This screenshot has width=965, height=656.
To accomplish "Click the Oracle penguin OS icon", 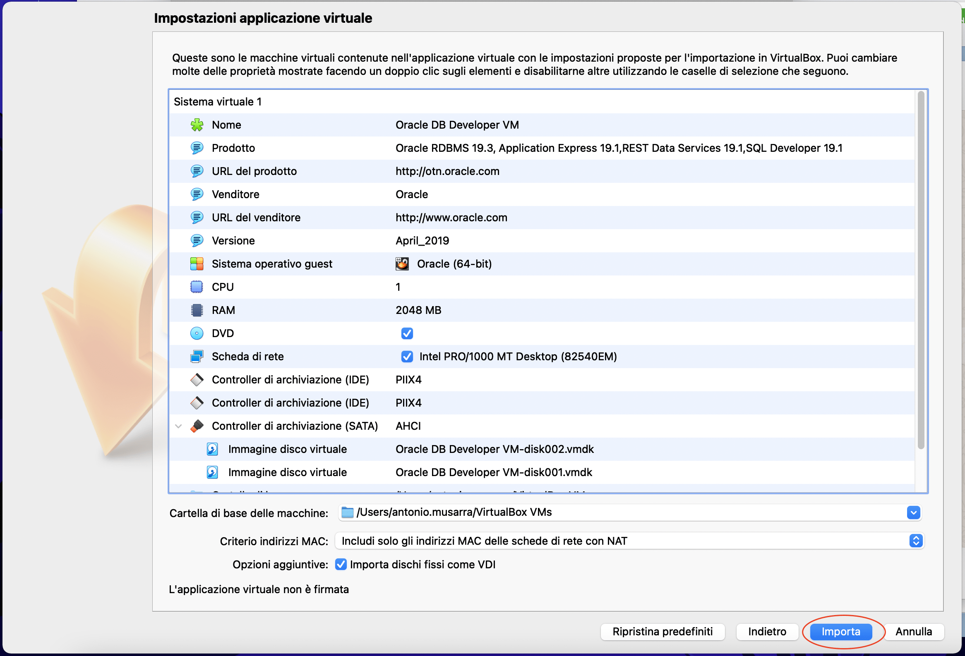I will [x=402, y=264].
